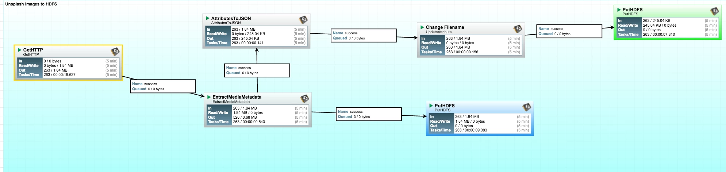Click the processor icon on green-highlighted PutHDFS
Viewport: 726px width, 172px height.
(x=715, y=11)
